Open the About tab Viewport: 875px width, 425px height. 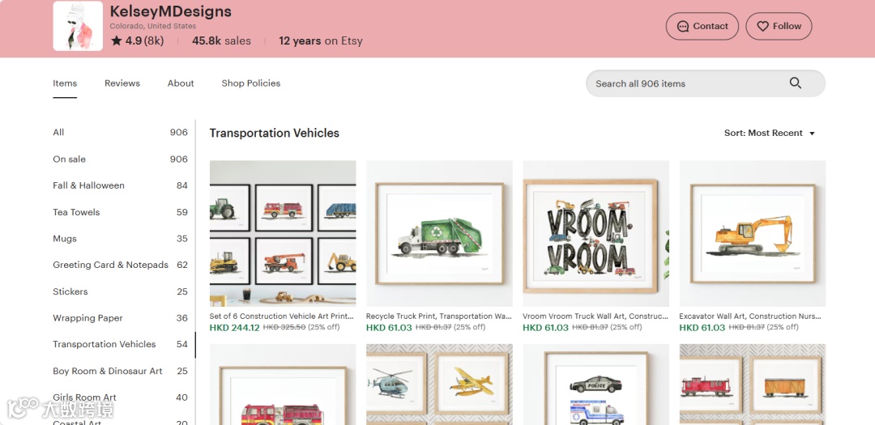(x=181, y=83)
